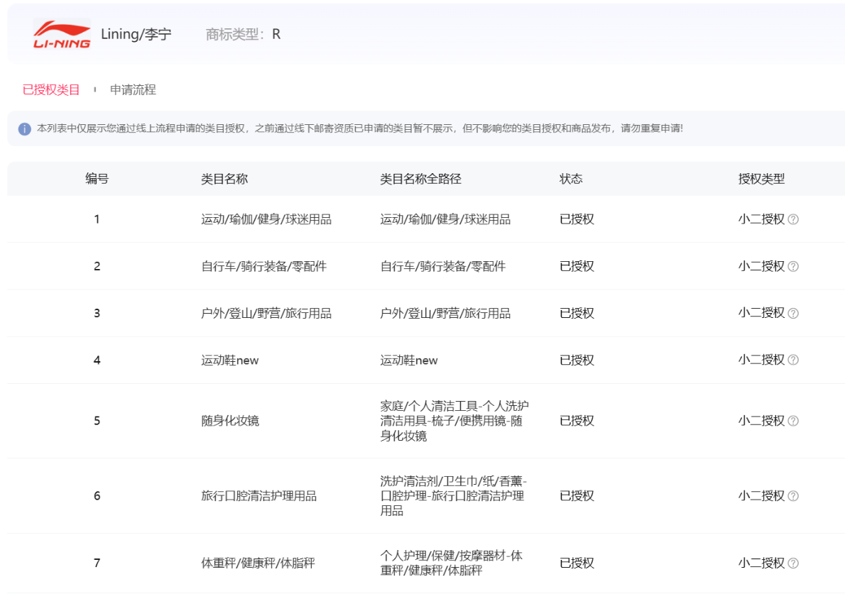Click the Lining/李宁 brand name text

click(136, 34)
